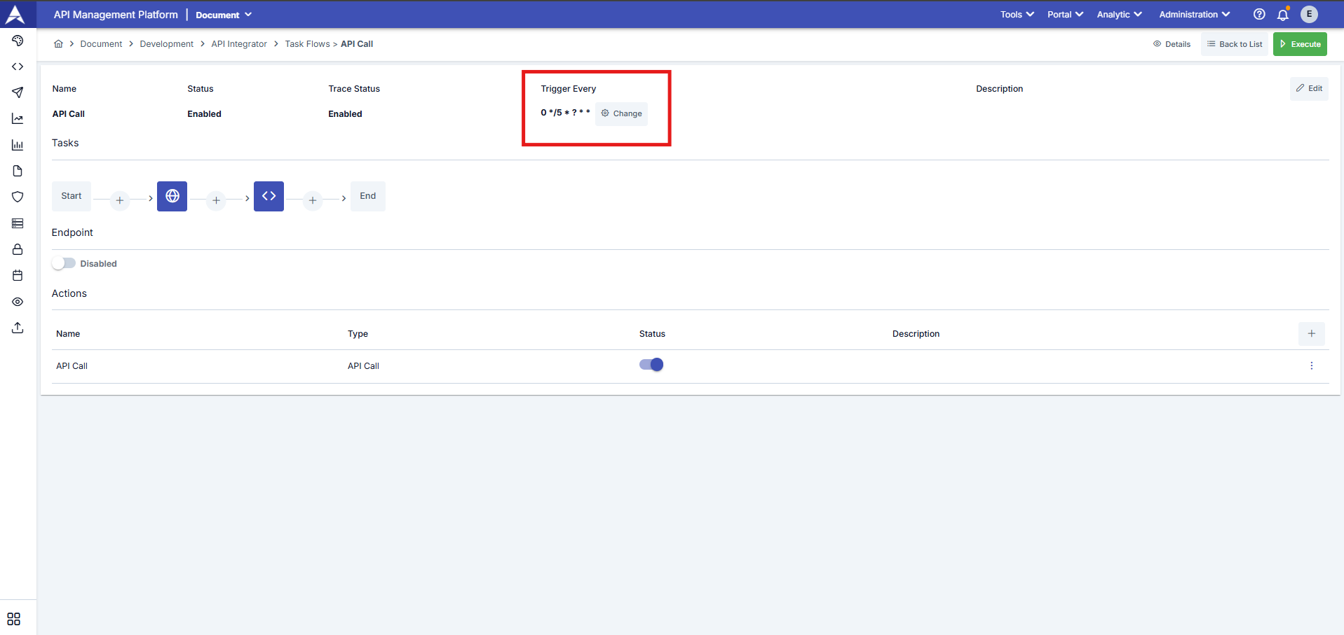Click the globe API call task node
Viewport: 1344px width, 635px height.
pyautogui.click(x=172, y=196)
